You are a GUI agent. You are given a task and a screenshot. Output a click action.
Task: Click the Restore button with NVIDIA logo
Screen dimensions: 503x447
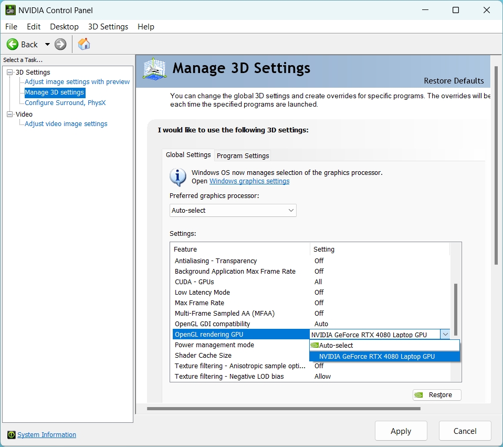point(437,395)
